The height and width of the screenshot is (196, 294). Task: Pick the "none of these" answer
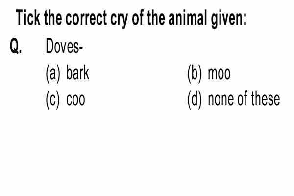coord(244,98)
